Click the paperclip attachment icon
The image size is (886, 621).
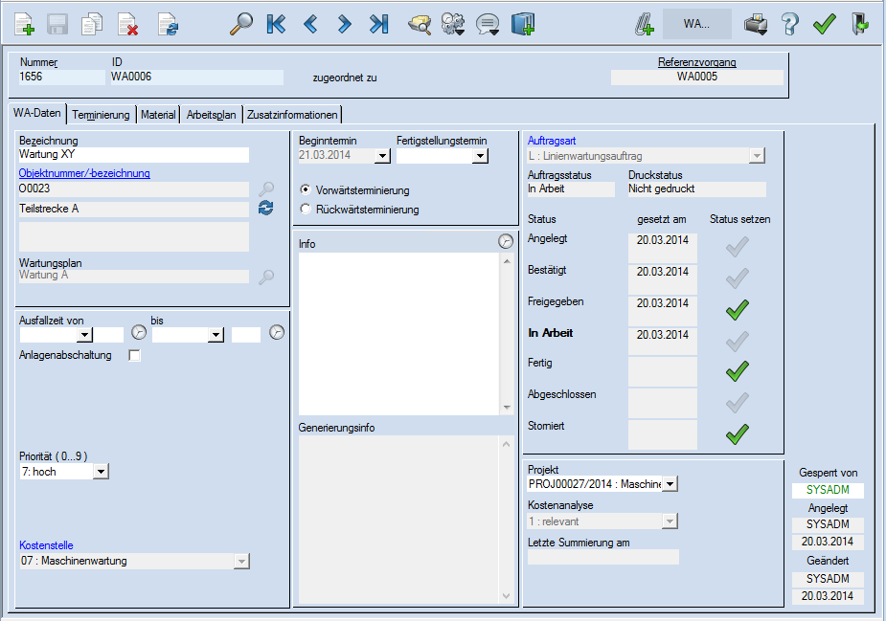tap(643, 25)
